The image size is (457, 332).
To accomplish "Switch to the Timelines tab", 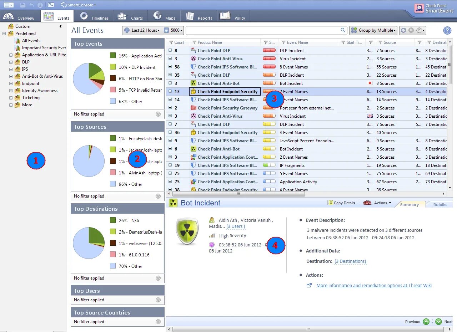I will point(94,16).
